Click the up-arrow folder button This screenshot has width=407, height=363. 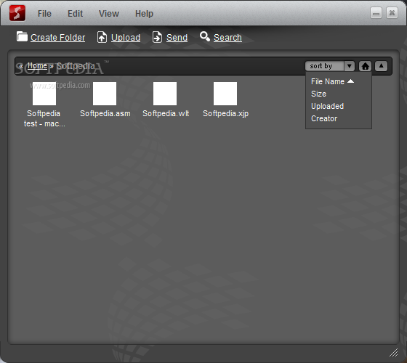pos(381,66)
